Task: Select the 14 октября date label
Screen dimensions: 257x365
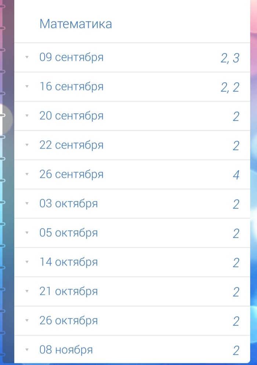Action: point(68,262)
